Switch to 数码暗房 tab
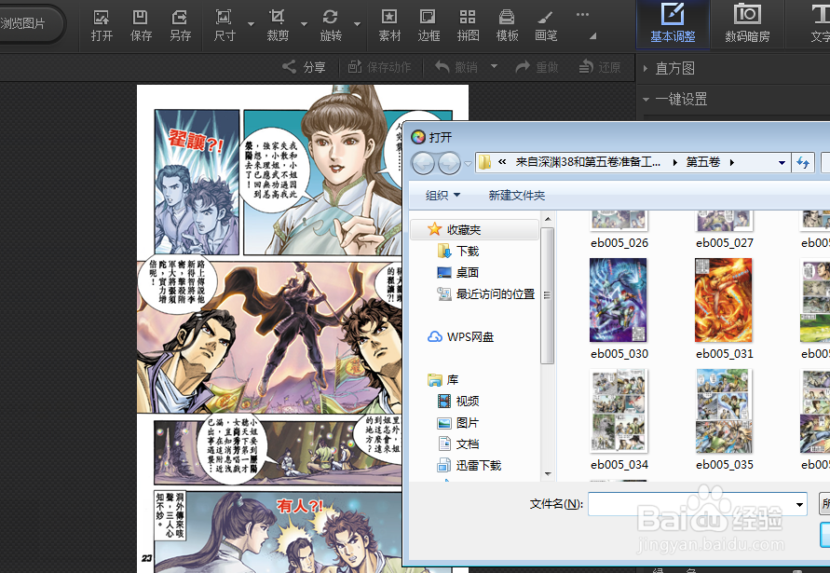This screenshot has width=830, height=573. [x=747, y=23]
